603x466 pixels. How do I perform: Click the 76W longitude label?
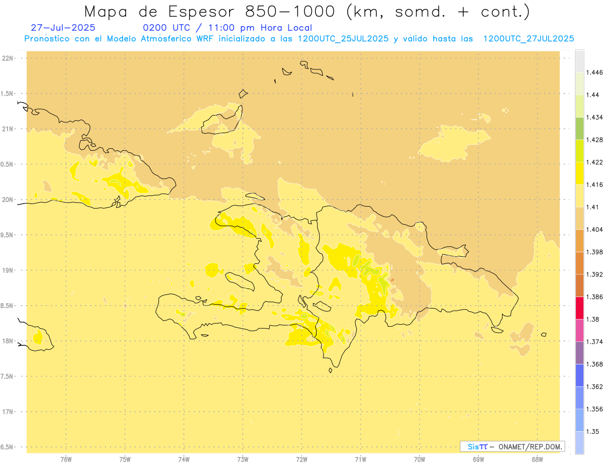[x=66, y=459]
